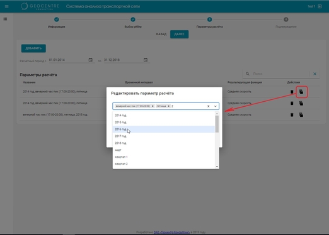Image resolution: width=329 pixels, height=235 pixels.
Task: Click the start date field 01.01.2014
Action: (x=68, y=60)
